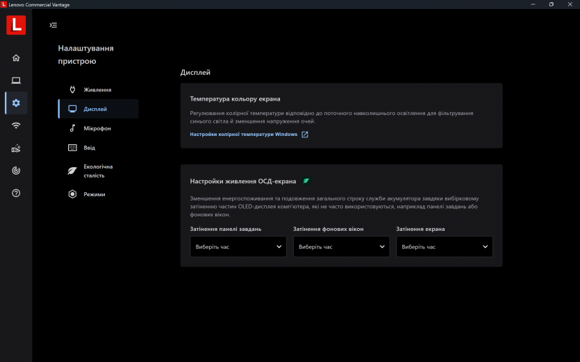This screenshot has width=580, height=362.
Task: Go to the Живлення settings section
Action: (97, 89)
